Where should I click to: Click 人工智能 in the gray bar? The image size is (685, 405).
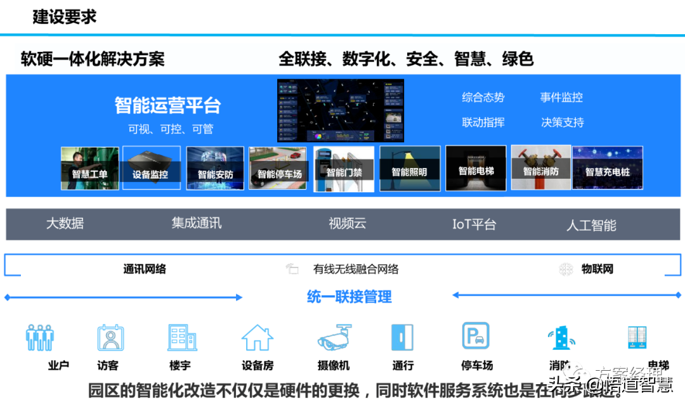point(591,225)
